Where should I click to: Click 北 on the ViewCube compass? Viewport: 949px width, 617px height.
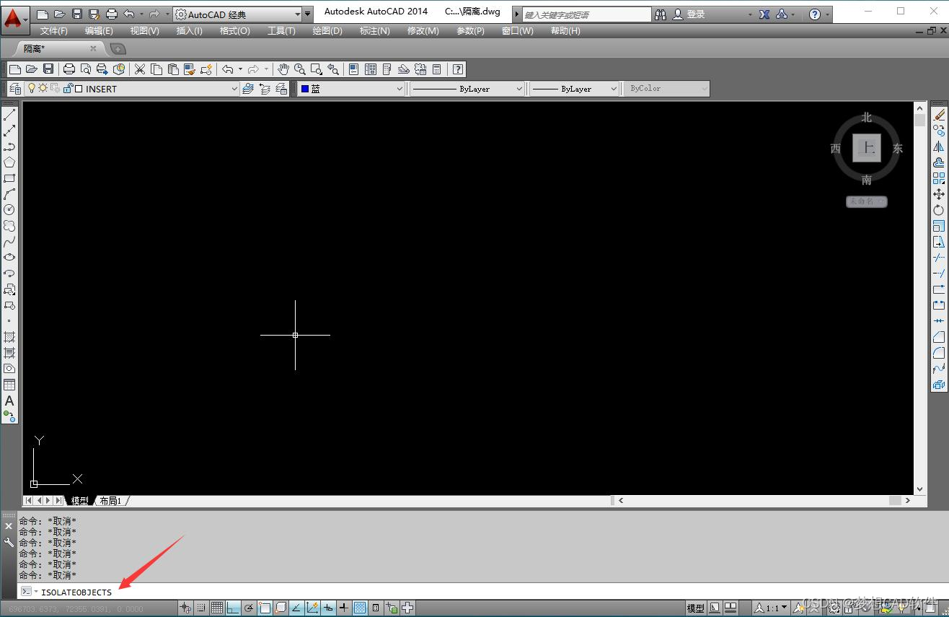click(x=866, y=118)
